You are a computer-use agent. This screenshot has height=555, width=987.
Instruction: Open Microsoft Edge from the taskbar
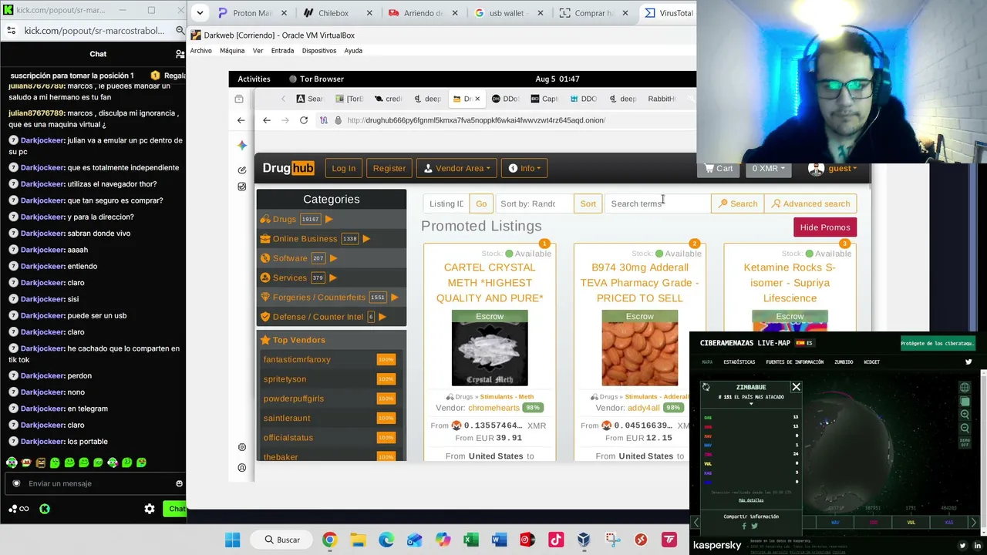tap(386, 540)
